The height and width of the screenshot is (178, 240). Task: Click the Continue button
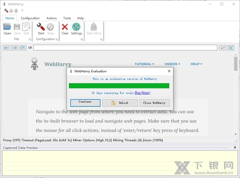click(x=85, y=103)
